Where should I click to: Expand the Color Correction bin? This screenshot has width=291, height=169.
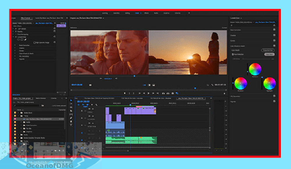coord(21,125)
